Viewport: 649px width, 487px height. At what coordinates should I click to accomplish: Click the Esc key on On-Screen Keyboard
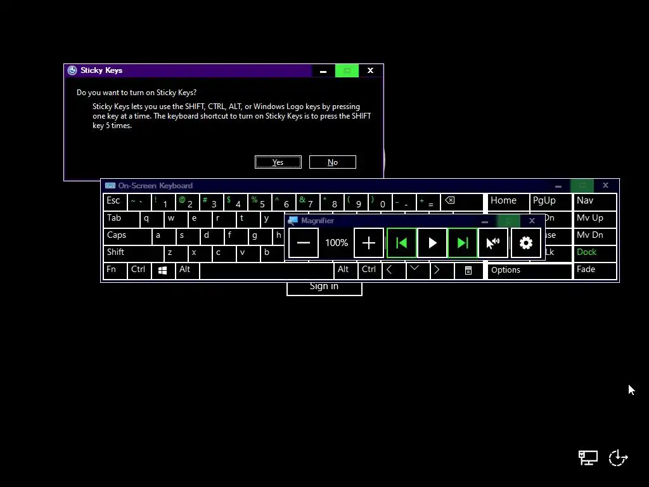pyautogui.click(x=115, y=202)
